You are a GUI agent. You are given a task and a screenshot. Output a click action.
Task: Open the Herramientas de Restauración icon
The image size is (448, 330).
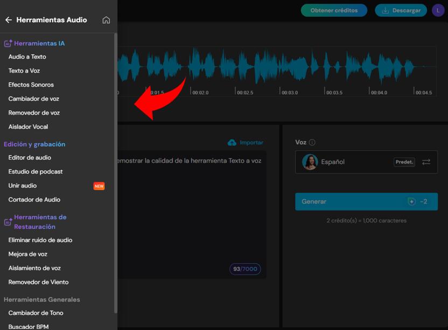click(x=8, y=221)
